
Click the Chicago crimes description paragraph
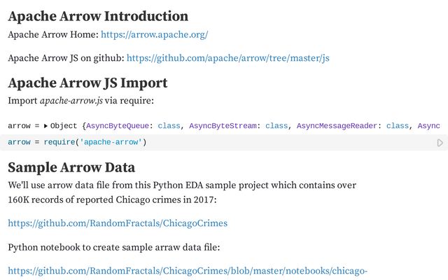point(182,192)
